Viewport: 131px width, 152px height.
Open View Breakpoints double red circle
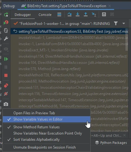pyautogui.click(x=6, y=86)
